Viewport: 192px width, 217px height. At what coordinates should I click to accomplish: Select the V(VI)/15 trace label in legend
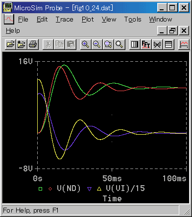point(125,188)
